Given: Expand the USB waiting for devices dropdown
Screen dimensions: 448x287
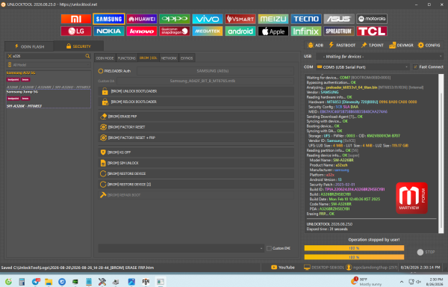Looking at the screenshot, I should point(379,56).
